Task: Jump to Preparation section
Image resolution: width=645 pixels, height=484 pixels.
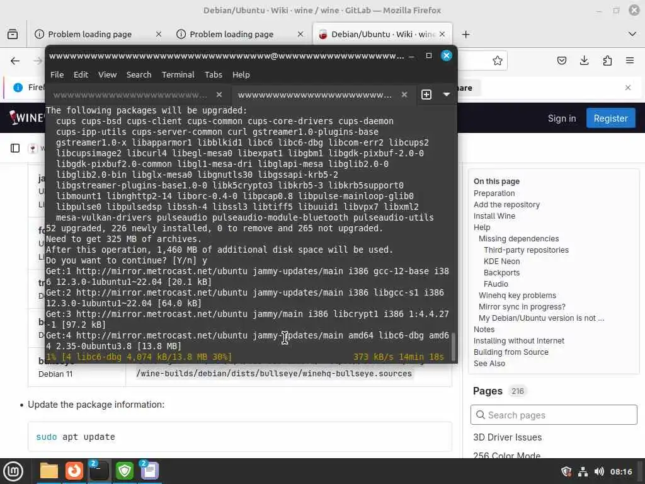Action: pyautogui.click(x=494, y=193)
